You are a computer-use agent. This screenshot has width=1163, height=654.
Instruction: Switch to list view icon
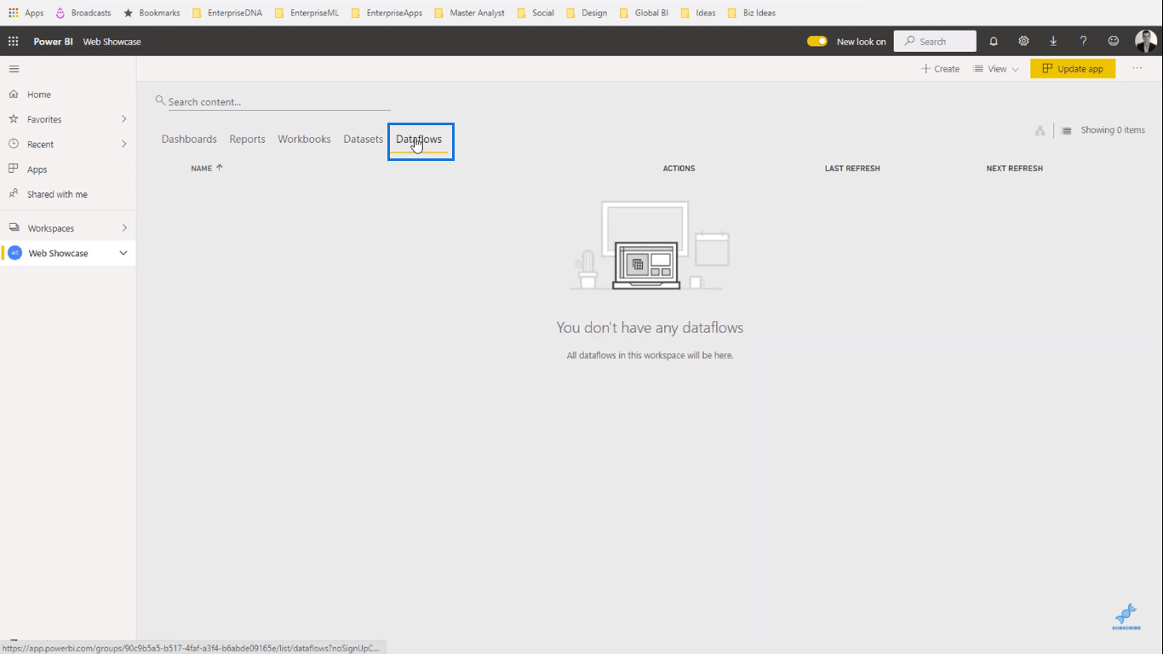(x=1067, y=130)
